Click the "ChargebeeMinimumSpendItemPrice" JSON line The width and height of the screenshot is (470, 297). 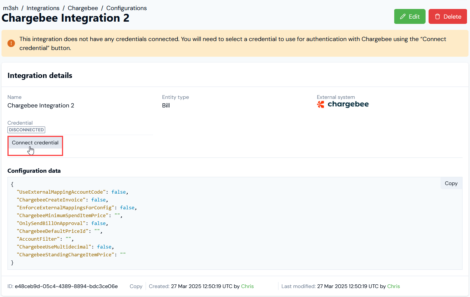click(69, 215)
